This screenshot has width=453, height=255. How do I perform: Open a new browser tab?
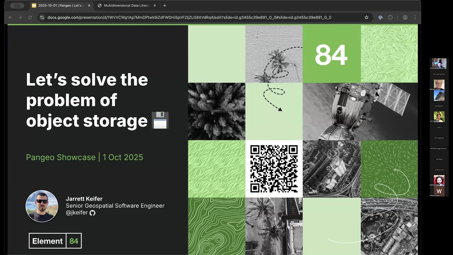tap(165, 6)
